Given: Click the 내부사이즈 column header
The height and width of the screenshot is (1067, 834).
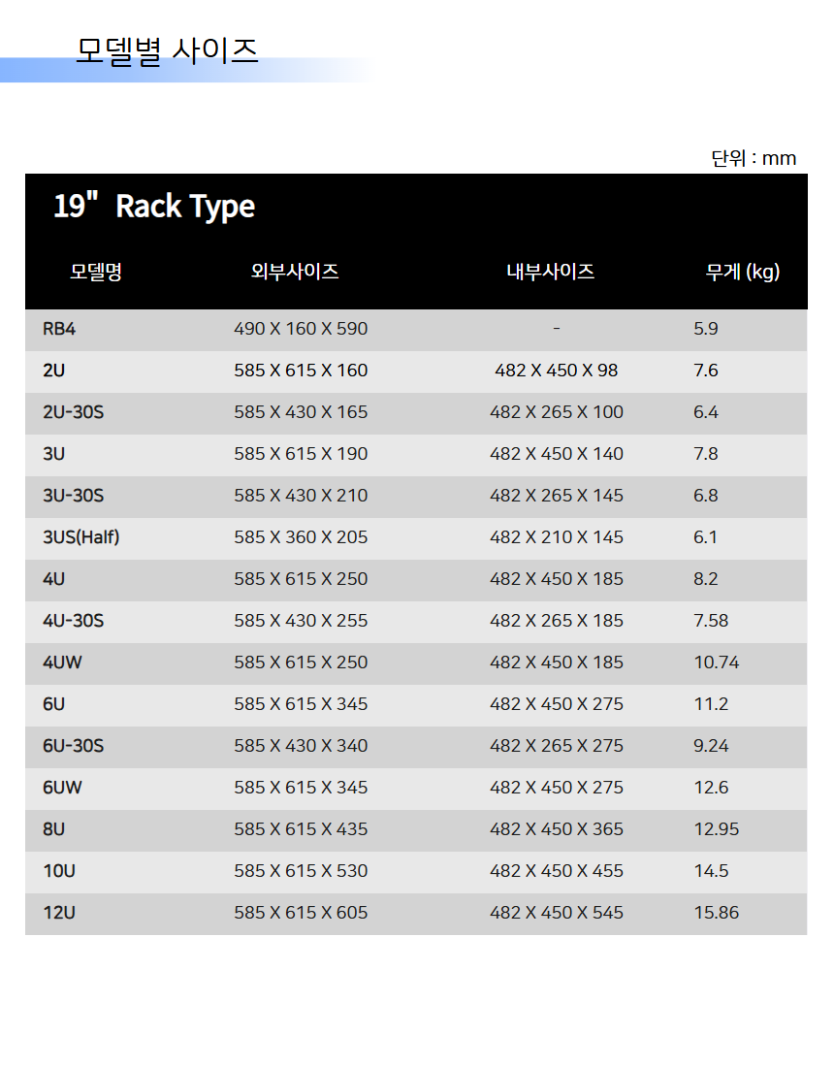Looking at the screenshot, I should [550, 272].
